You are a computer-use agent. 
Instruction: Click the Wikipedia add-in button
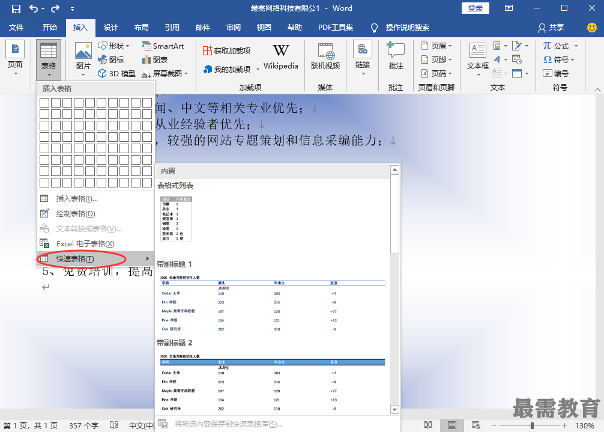(281, 57)
